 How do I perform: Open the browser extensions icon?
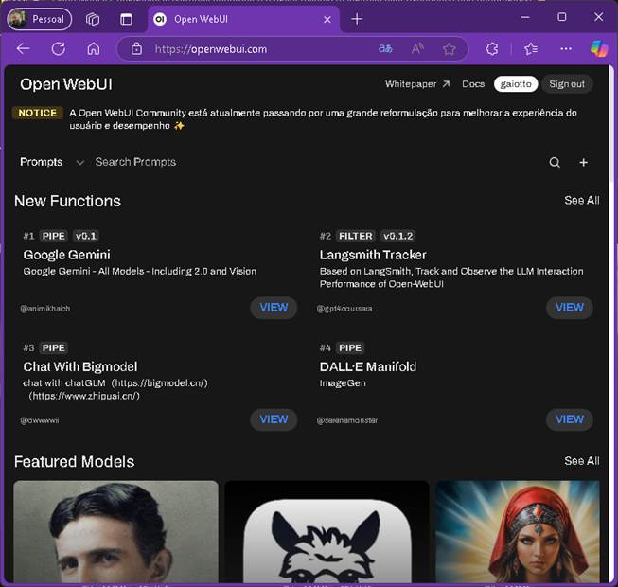[491, 49]
